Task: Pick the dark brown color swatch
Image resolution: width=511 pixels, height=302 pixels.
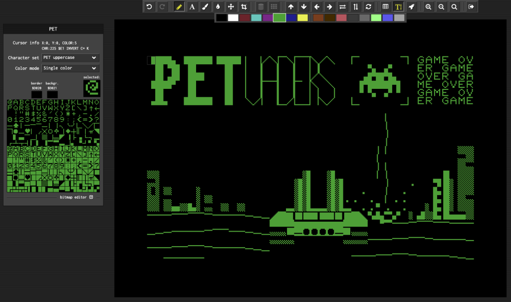Action: [329, 17]
